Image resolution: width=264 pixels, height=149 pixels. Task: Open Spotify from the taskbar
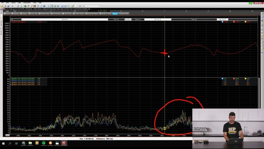(44, 143)
